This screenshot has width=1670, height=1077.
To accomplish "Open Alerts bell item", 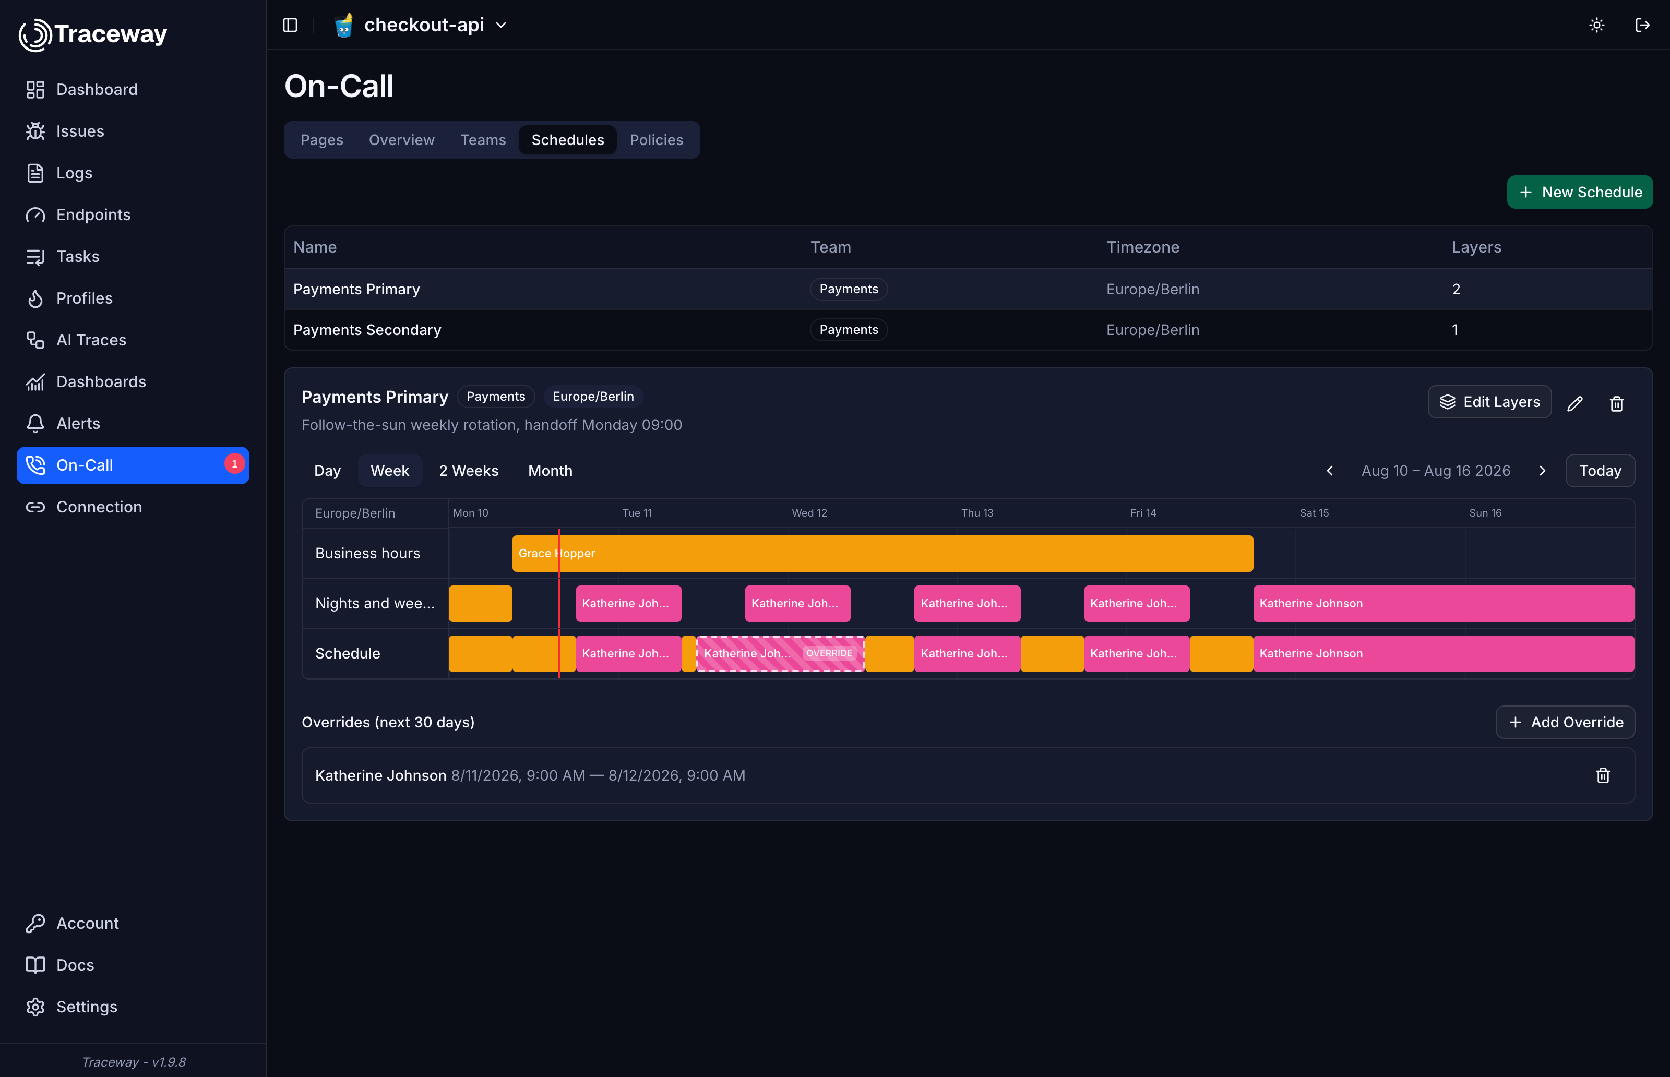I will [x=133, y=423].
